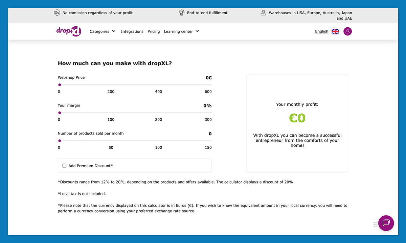Click the 150 mark on products sold scale

[208, 147]
